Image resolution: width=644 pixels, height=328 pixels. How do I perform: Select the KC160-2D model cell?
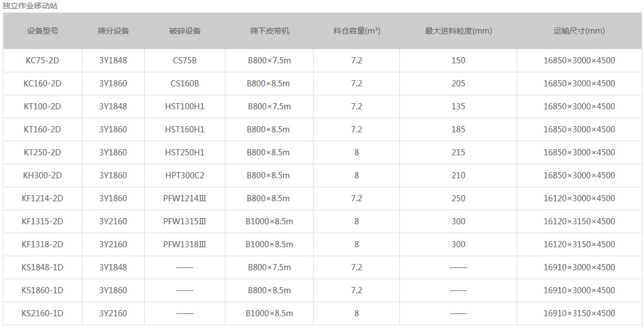(x=43, y=84)
